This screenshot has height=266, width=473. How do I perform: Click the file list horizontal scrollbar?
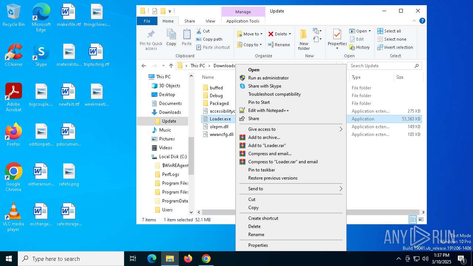point(311,212)
